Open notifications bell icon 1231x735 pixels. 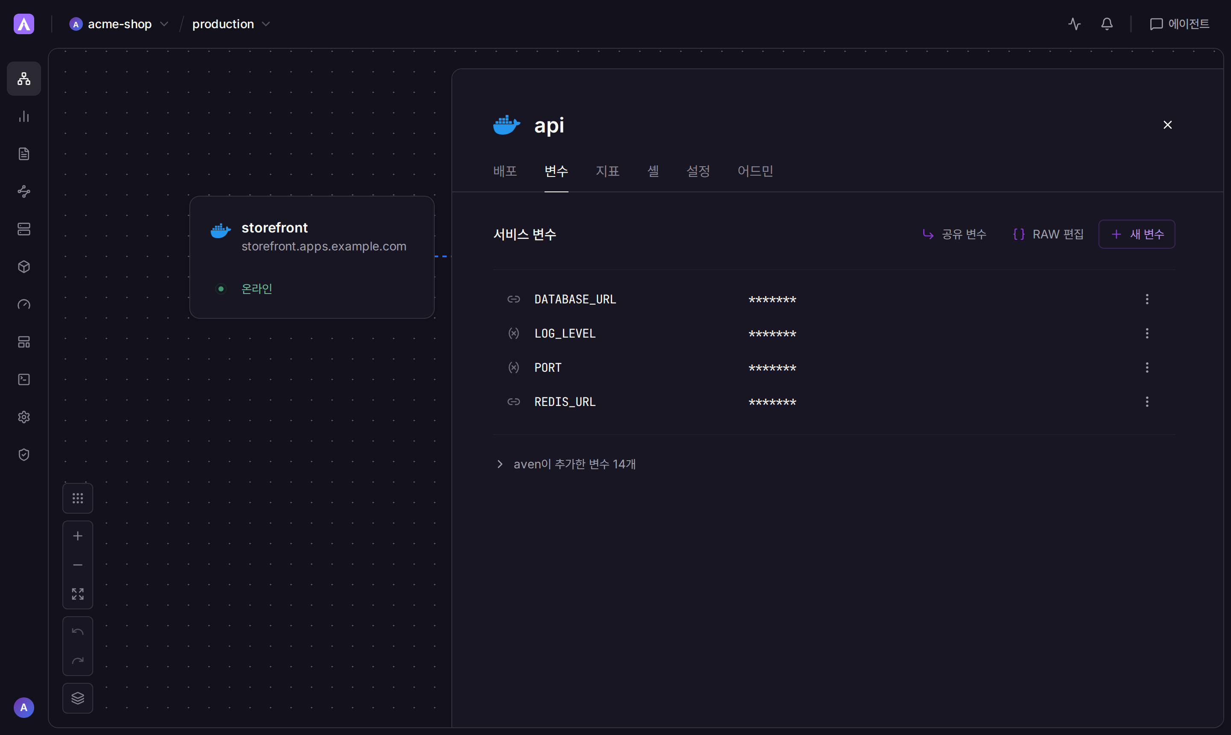click(1107, 24)
